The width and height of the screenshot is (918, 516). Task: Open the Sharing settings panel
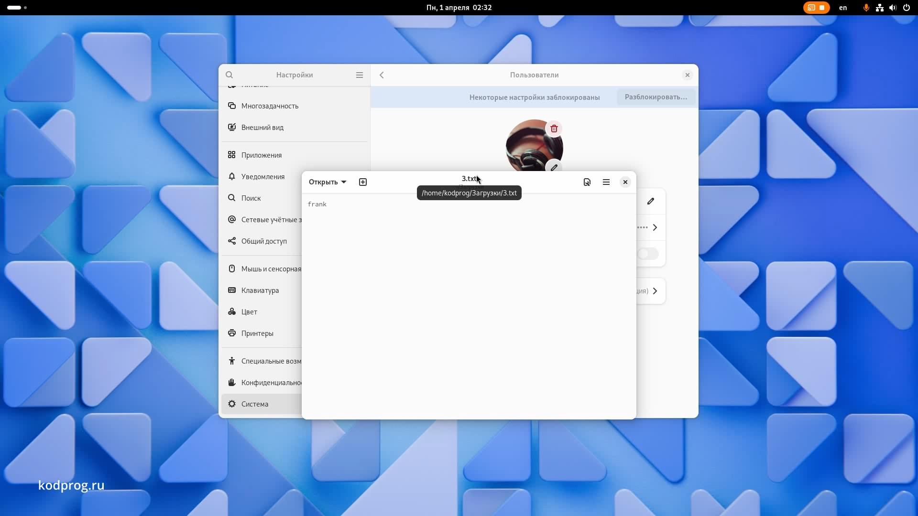pyautogui.click(x=262, y=241)
